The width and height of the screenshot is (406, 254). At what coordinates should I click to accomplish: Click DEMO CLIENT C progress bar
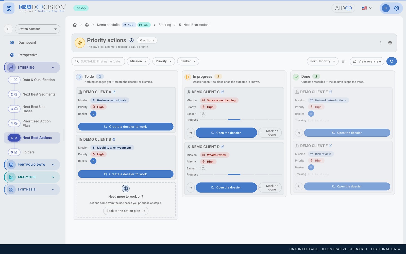(x=241, y=120)
